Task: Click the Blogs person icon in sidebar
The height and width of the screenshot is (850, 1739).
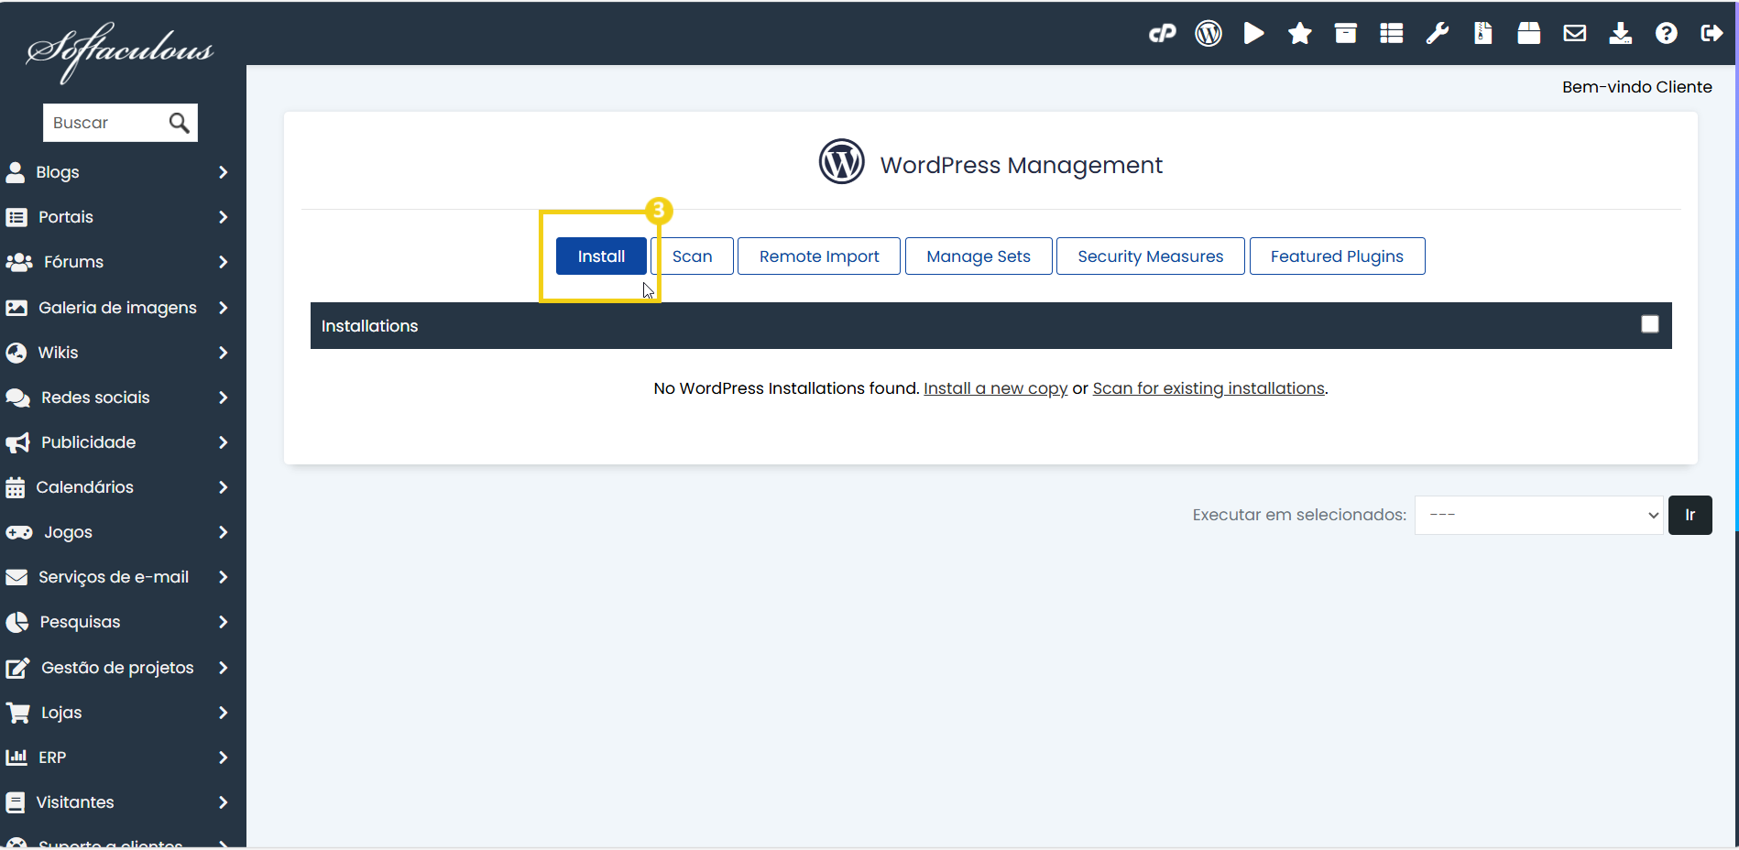Action: (16, 172)
